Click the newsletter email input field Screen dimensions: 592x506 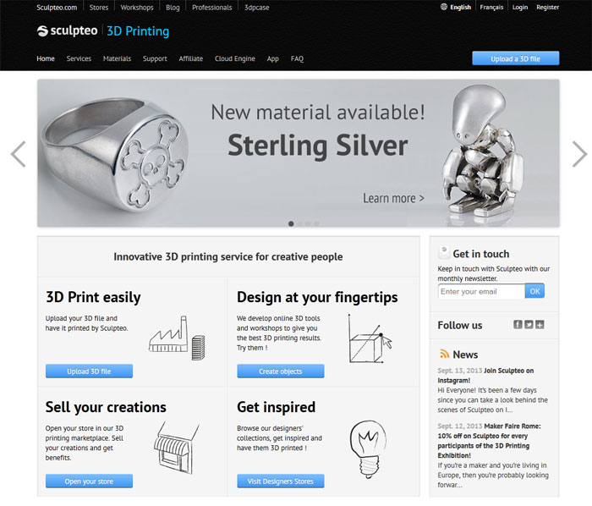coord(481,291)
